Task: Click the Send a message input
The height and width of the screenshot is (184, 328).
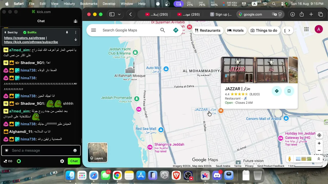Action: 41,151
